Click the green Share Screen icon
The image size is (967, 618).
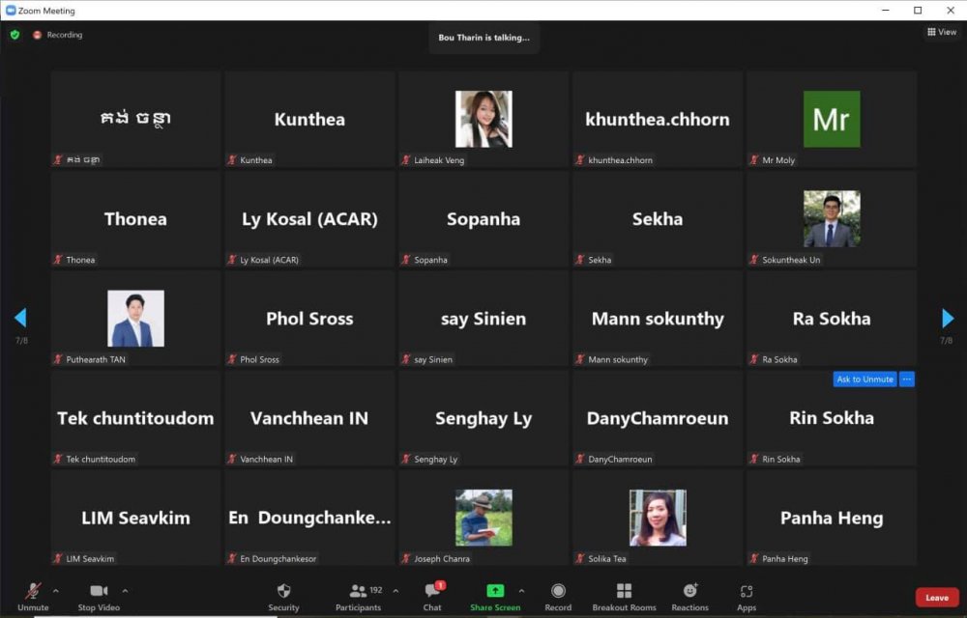(494, 591)
